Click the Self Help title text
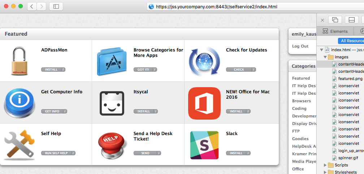Image resolution: width=364 pixels, height=174 pixels. click(51, 134)
